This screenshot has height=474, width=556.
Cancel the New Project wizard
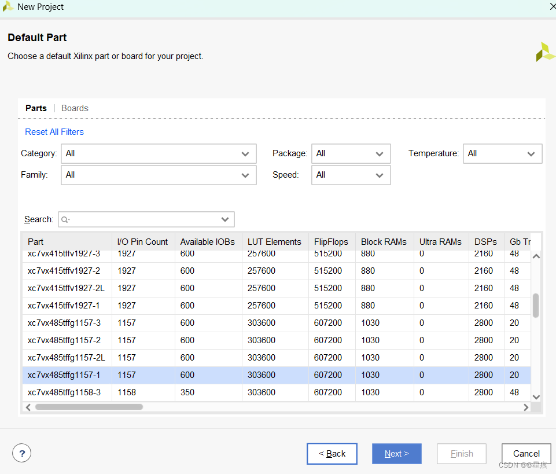(x=526, y=453)
